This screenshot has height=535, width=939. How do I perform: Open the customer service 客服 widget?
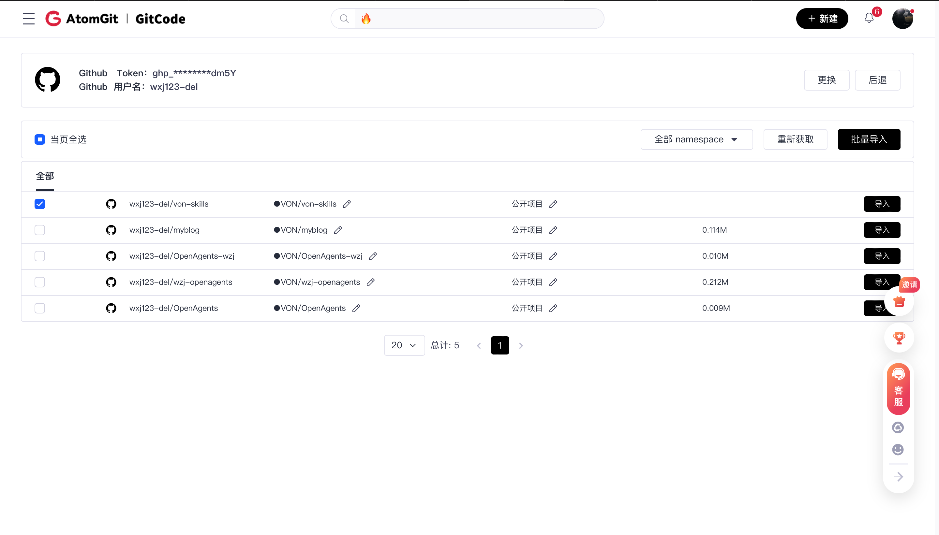coord(898,389)
